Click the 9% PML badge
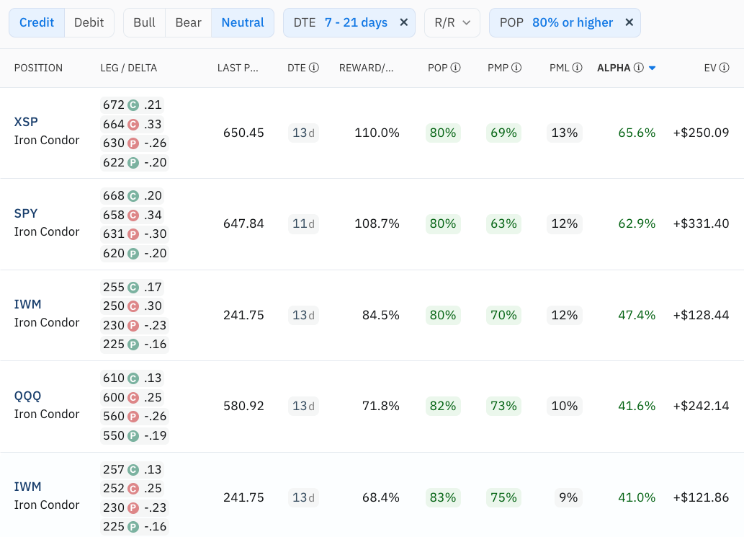The width and height of the screenshot is (744, 537). [x=568, y=497]
